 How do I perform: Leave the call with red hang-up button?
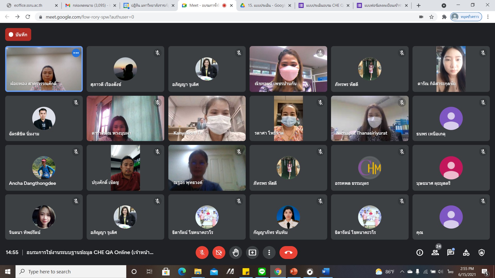[288, 253]
